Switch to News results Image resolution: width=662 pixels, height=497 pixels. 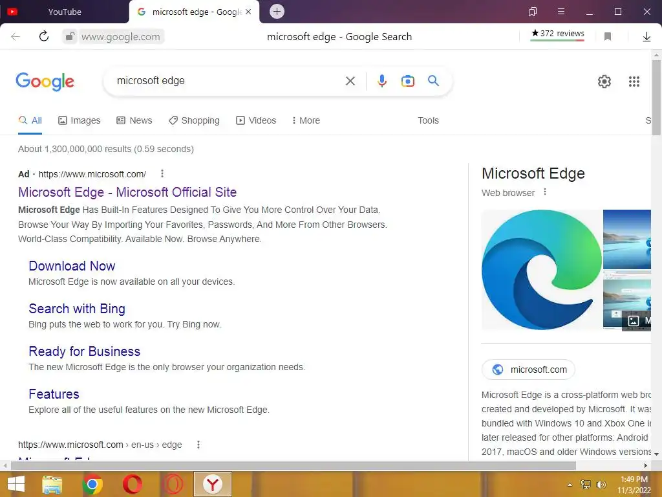click(x=134, y=120)
